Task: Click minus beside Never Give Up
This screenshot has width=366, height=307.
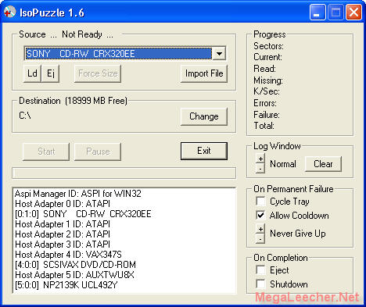Action: pyautogui.click(x=260, y=239)
